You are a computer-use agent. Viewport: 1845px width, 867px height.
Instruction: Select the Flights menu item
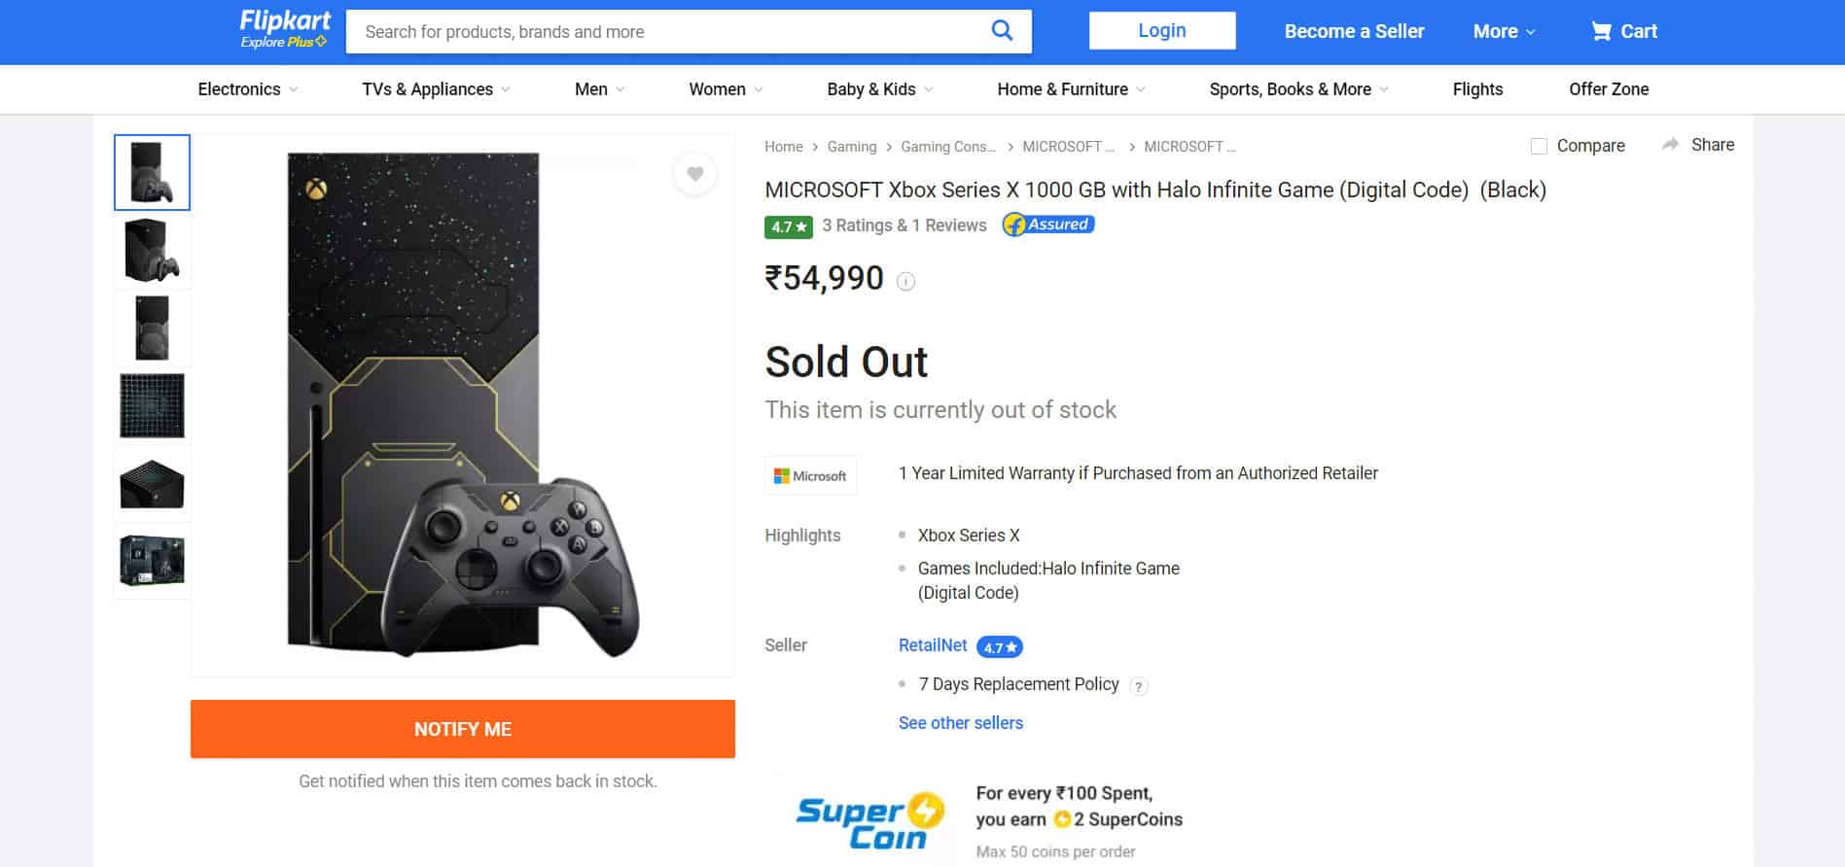click(1476, 88)
